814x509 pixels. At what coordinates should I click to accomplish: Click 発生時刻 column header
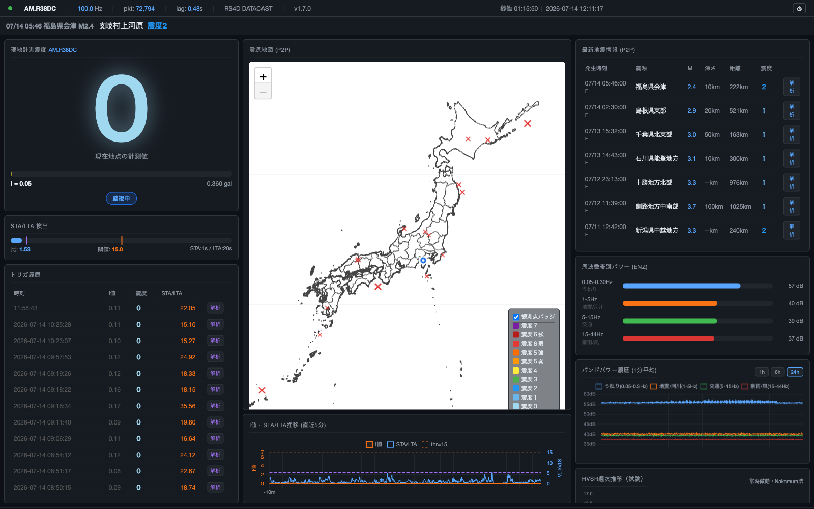click(x=596, y=68)
